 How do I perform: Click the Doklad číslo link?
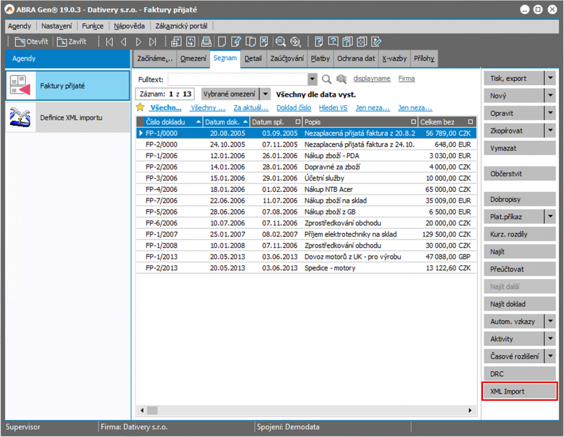tap(294, 108)
